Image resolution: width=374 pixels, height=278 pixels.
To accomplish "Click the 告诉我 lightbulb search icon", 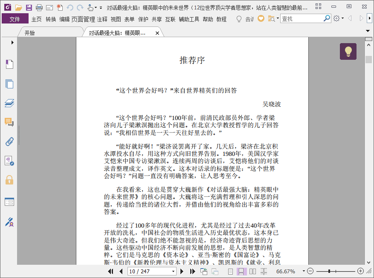I will pos(239,19).
